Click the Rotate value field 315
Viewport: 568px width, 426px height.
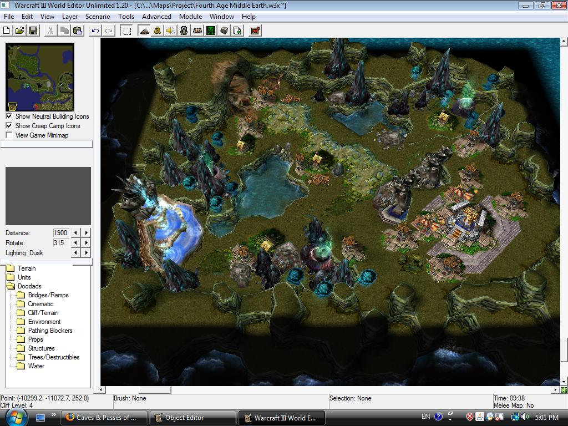click(x=61, y=243)
